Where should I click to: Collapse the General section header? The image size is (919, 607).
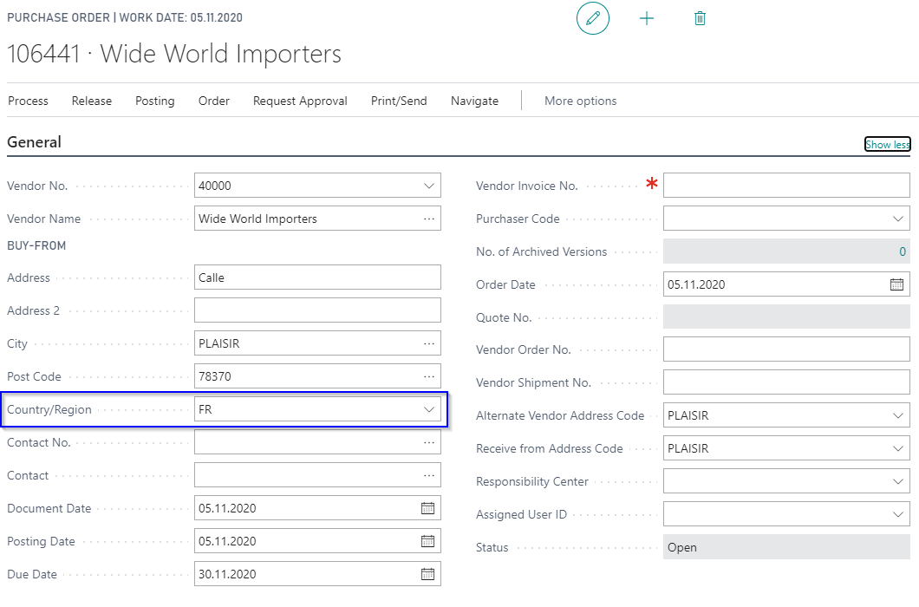pos(34,142)
